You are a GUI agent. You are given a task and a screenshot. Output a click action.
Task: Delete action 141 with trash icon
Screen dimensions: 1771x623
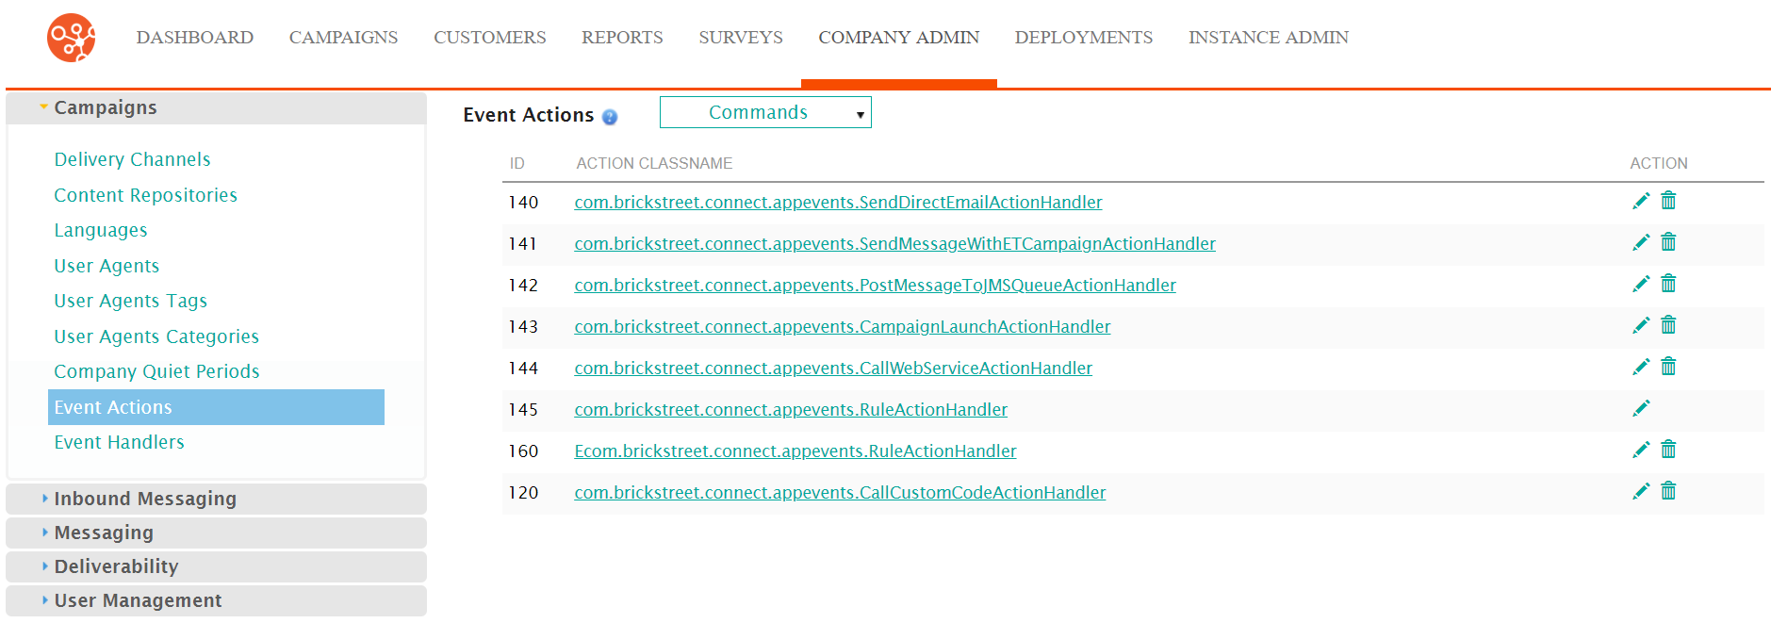point(1668,242)
